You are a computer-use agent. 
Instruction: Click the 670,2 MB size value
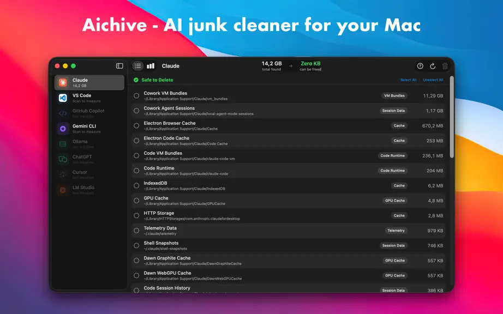(x=433, y=126)
